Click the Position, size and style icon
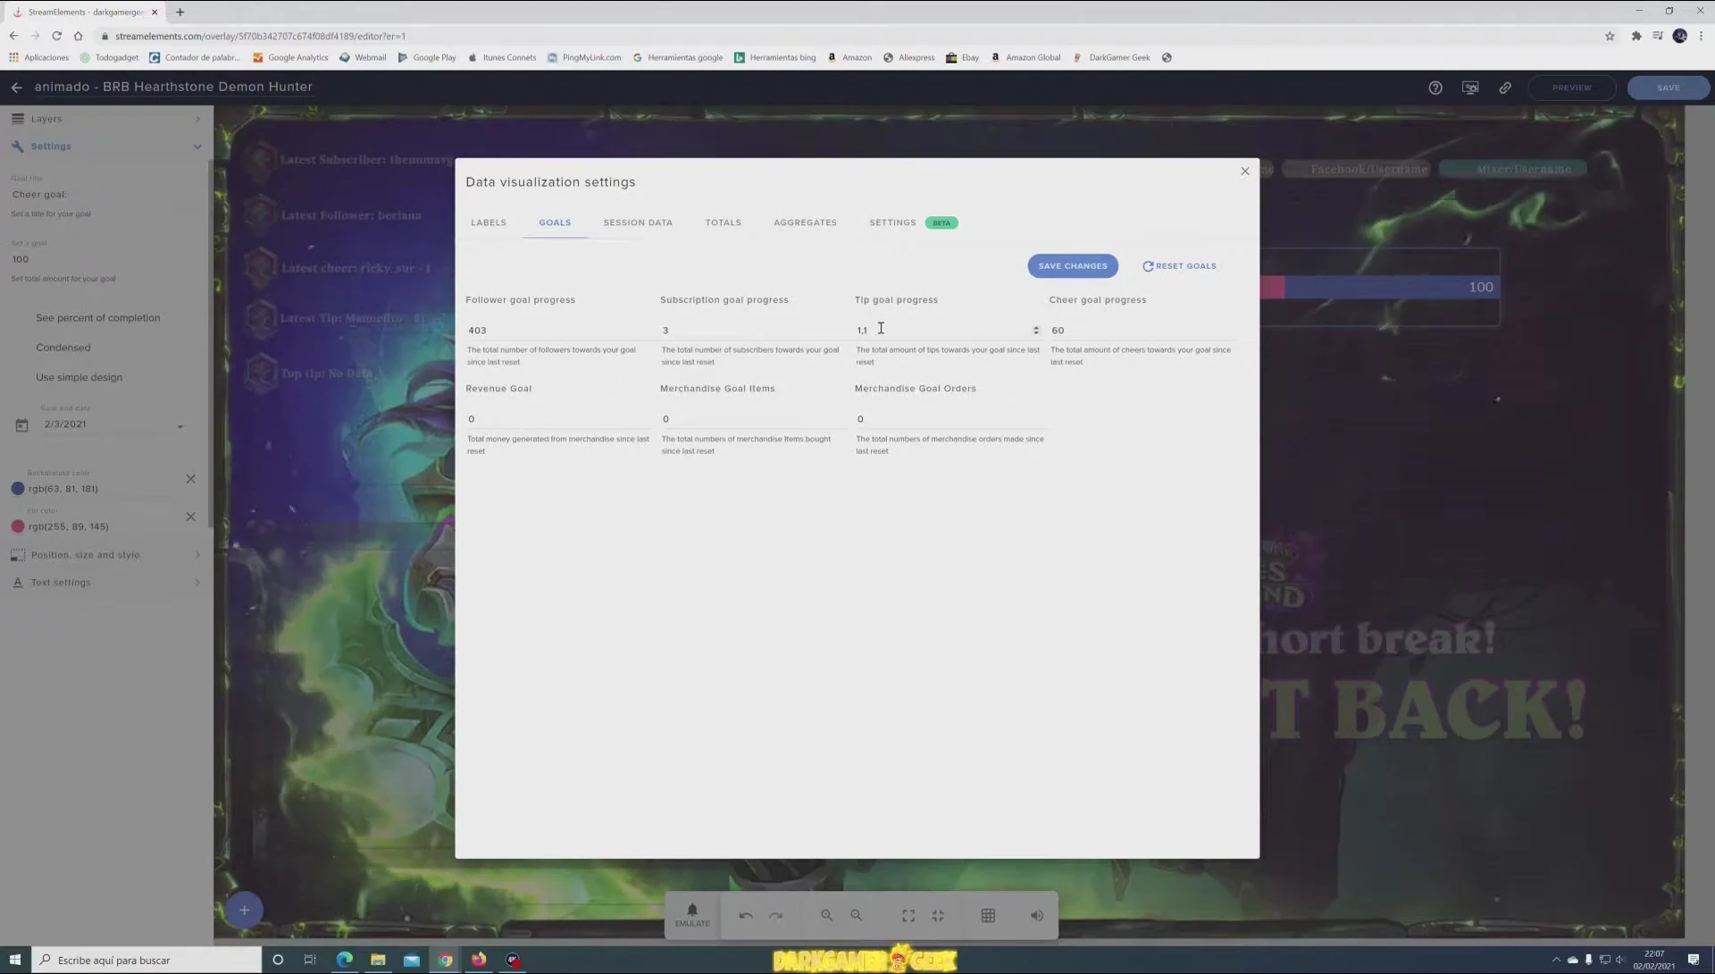1715x974 pixels. tap(18, 555)
